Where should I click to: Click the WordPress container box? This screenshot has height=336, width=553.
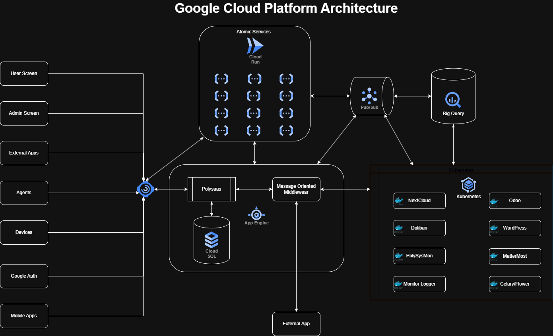pos(515,228)
